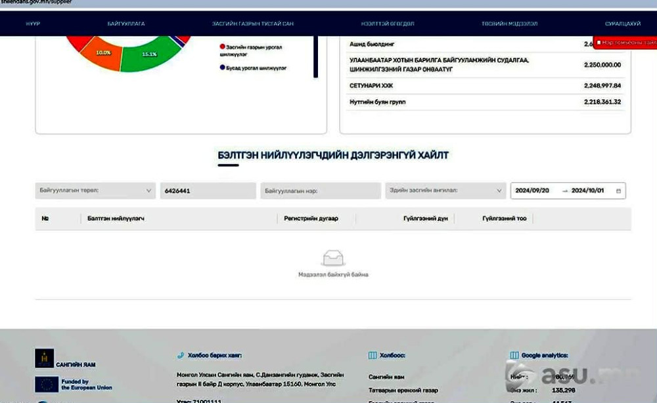
Task: Click the map icon beside Холбоос heading
Action: pyautogui.click(x=373, y=355)
